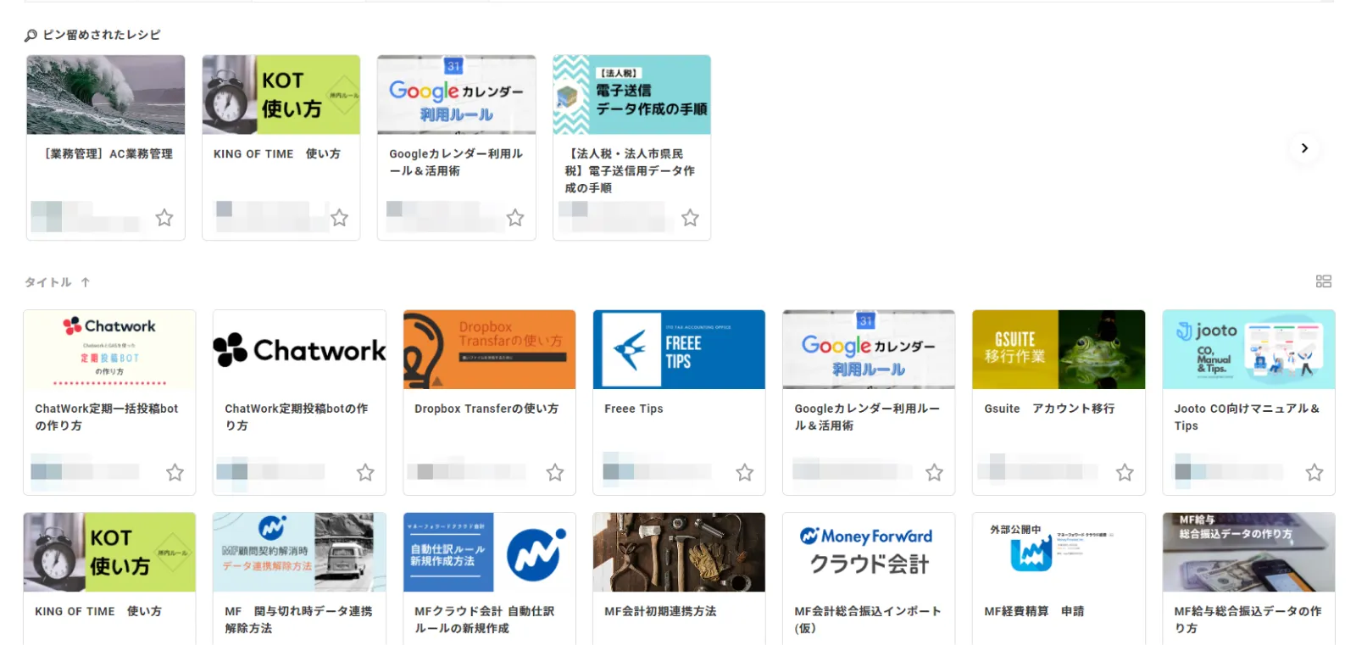
Task: Open title MF会計初期連携方法
Action: [x=660, y=611]
